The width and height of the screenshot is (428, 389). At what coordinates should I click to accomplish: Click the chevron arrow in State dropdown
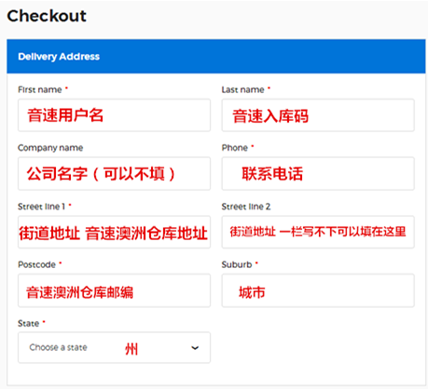tap(195, 348)
